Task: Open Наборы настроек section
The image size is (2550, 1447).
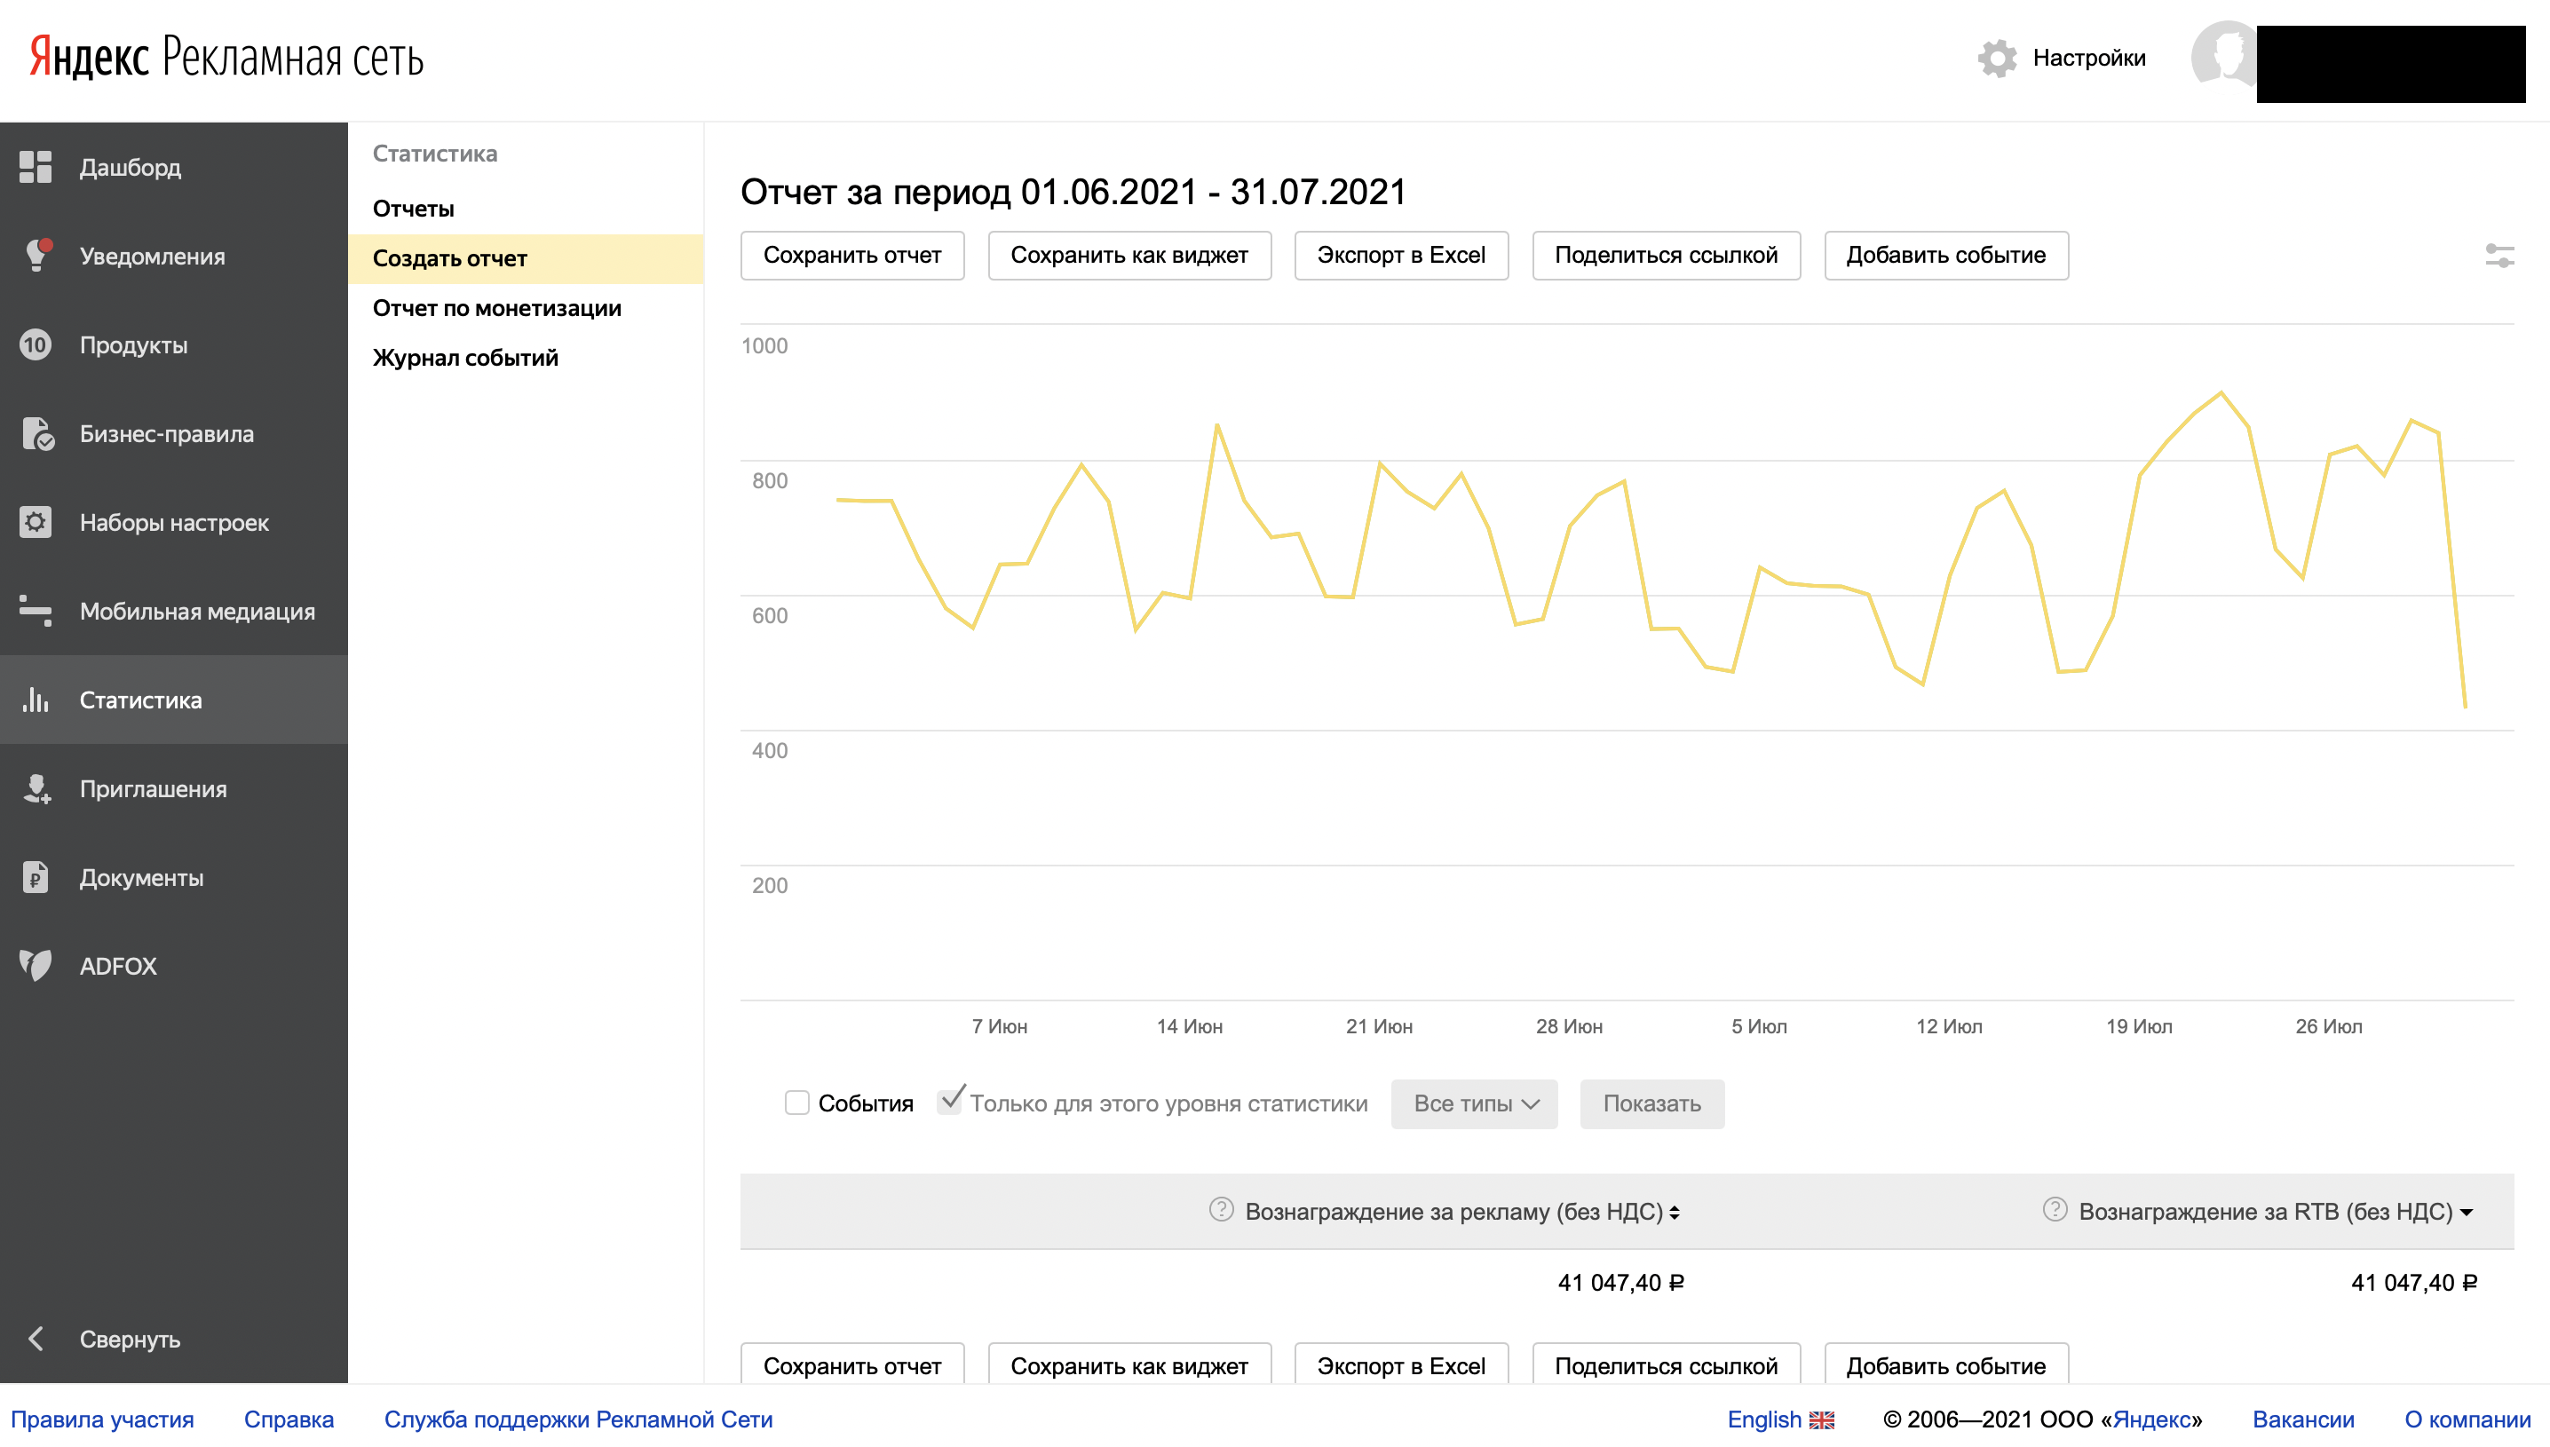Action: coord(174,522)
